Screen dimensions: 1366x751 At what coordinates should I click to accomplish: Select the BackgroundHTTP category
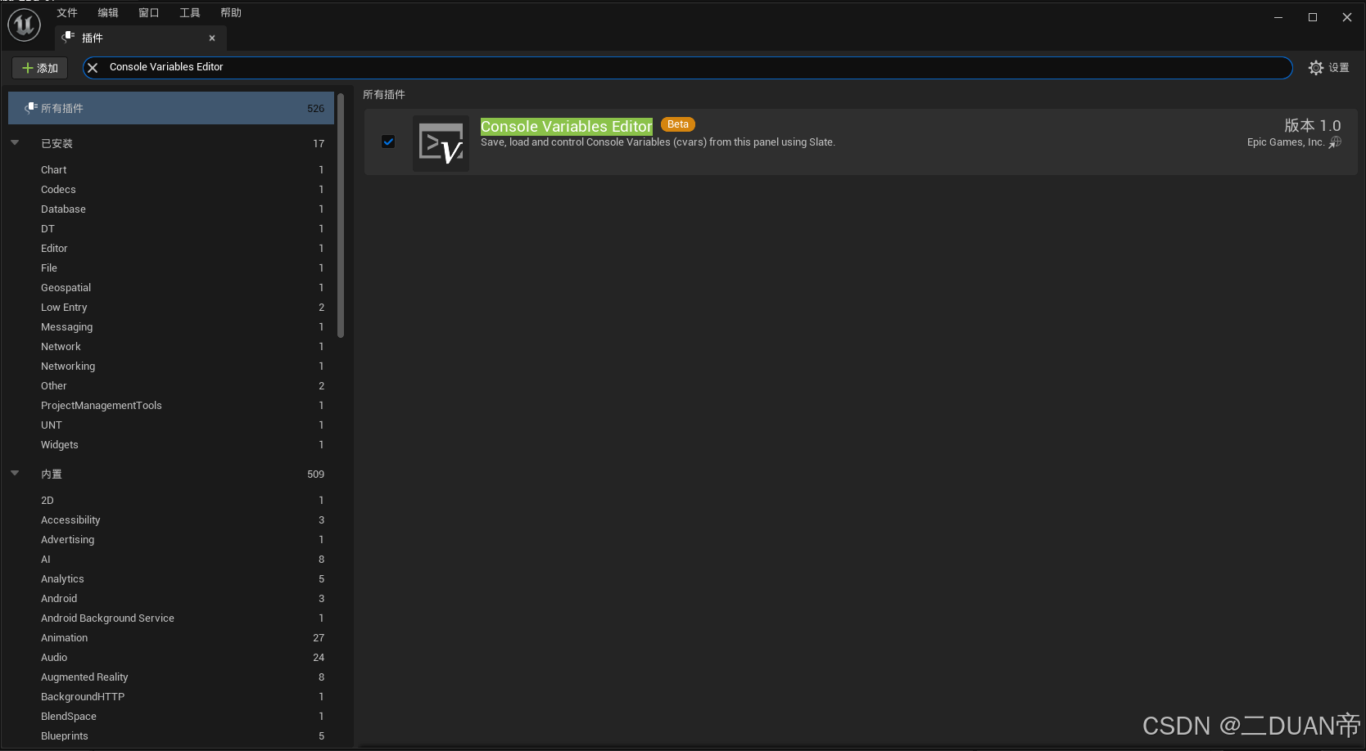pyautogui.click(x=171, y=696)
